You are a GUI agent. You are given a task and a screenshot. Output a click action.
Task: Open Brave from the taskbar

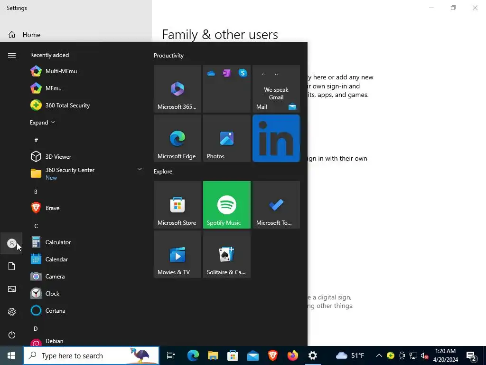coord(273,355)
